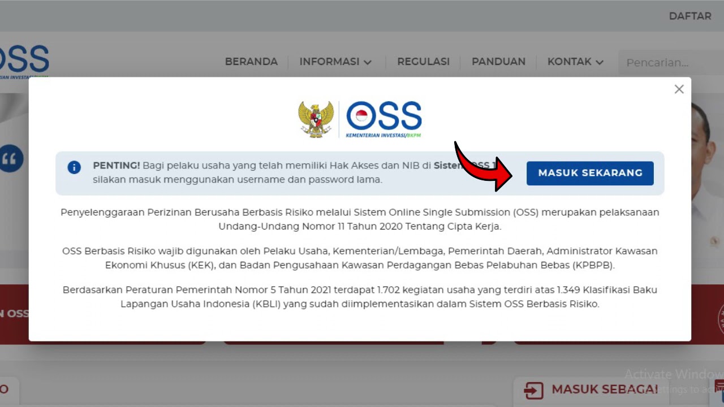Close the OSS announcement popup
The image size is (724, 407).
coord(679,89)
